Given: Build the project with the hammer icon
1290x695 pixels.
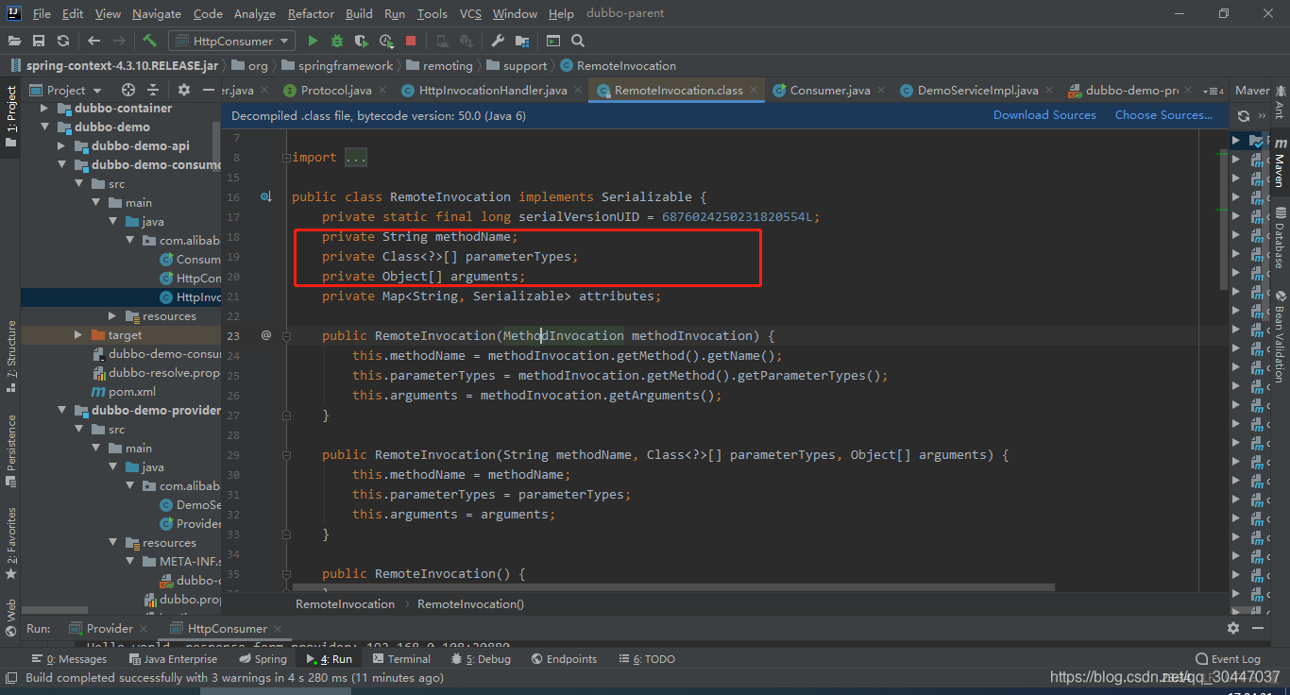Looking at the screenshot, I should pyautogui.click(x=149, y=41).
